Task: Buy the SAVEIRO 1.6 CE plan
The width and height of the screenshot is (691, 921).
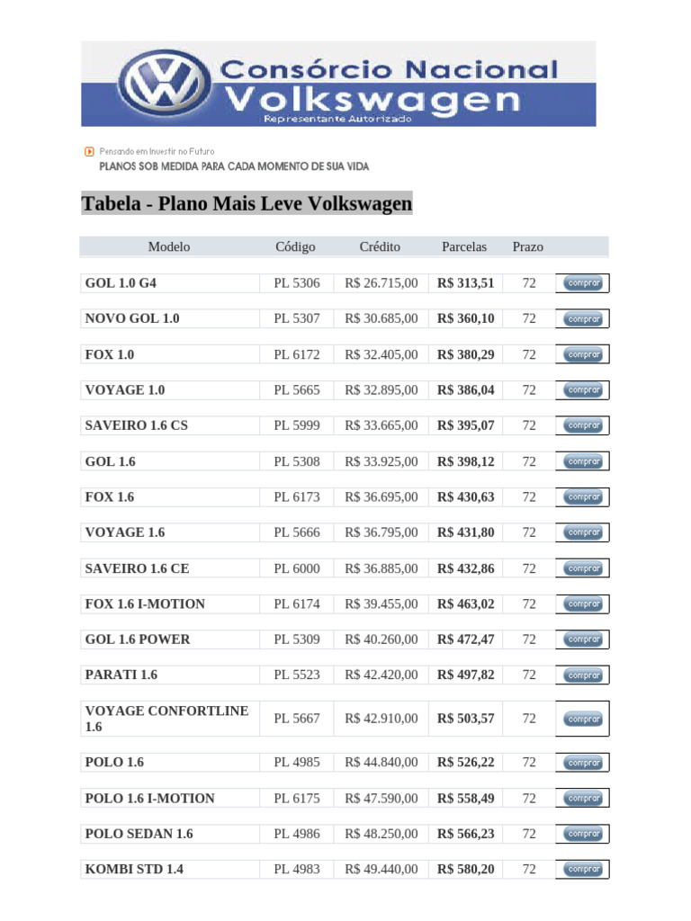Action: tap(583, 568)
